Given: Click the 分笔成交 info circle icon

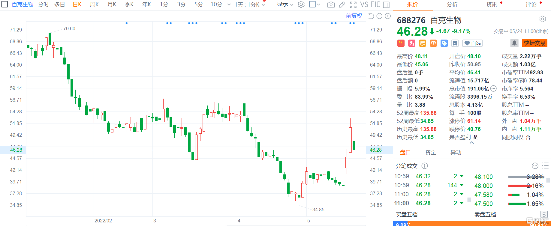Looking at the screenshot, I should tap(424, 166).
